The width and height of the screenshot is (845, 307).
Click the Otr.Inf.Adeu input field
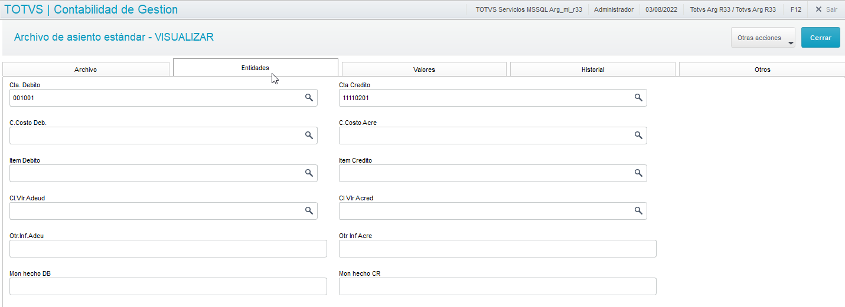pyautogui.click(x=168, y=249)
